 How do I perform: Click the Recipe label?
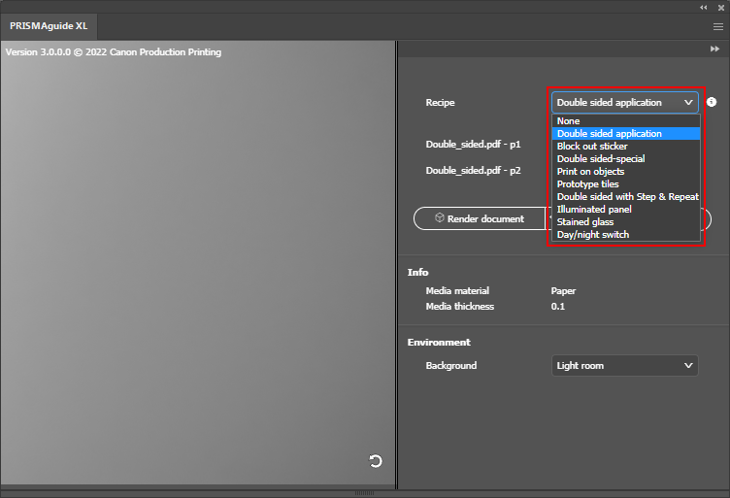pos(440,102)
